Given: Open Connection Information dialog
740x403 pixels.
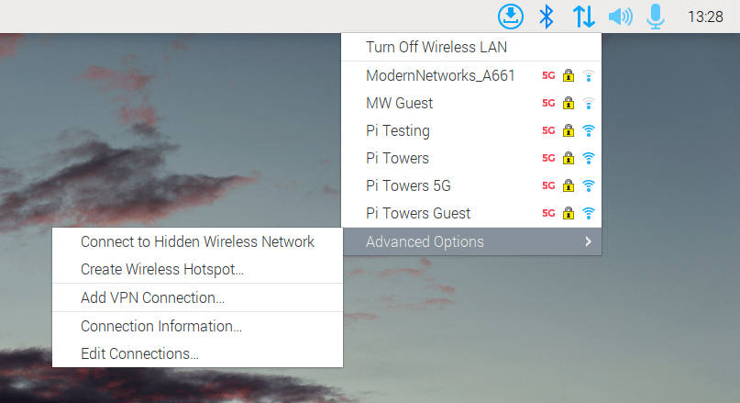Looking at the screenshot, I should click(x=161, y=326).
